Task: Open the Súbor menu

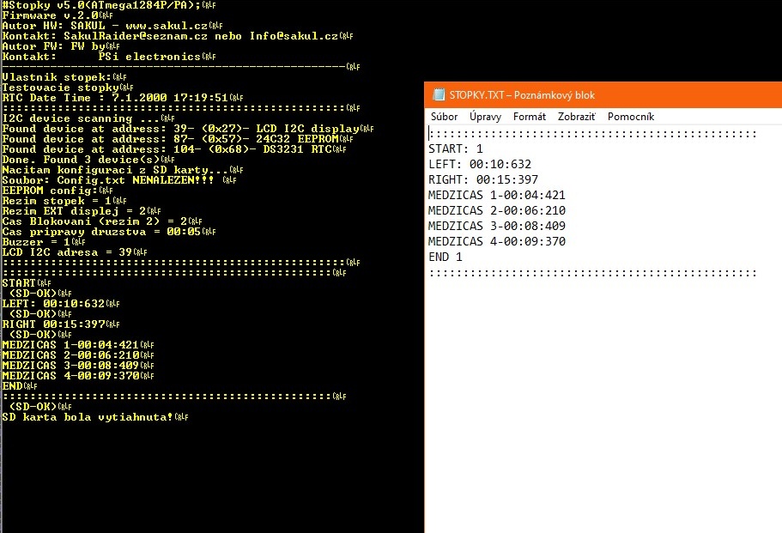Action: coord(444,117)
